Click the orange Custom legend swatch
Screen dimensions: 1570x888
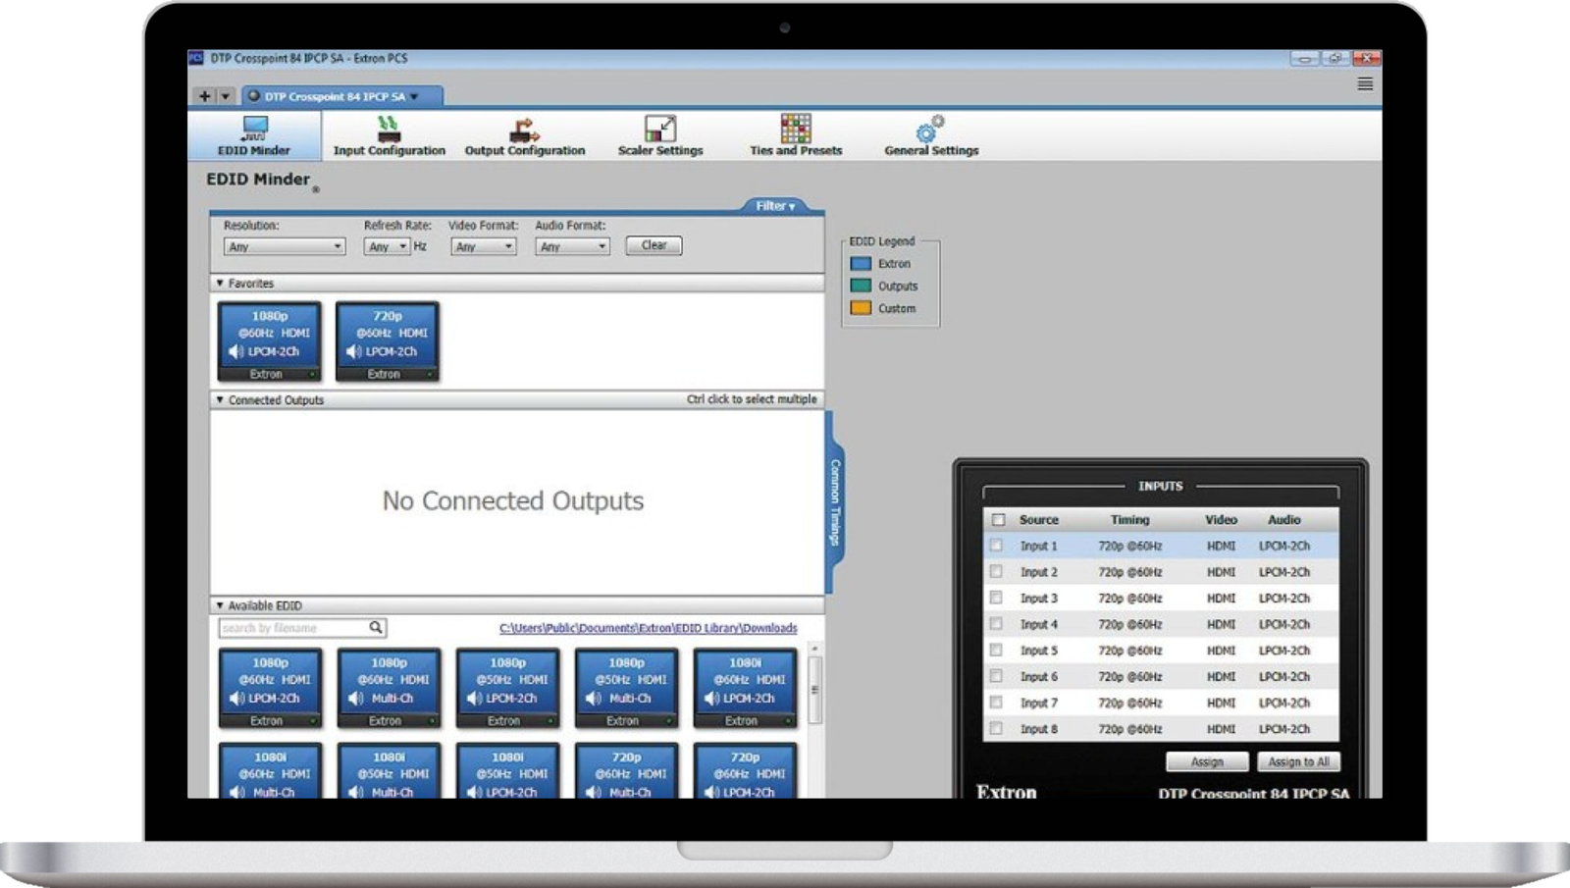click(x=861, y=308)
